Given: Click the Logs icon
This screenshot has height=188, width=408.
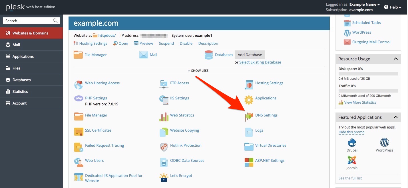Looking at the screenshot, I should coord(249,132).
